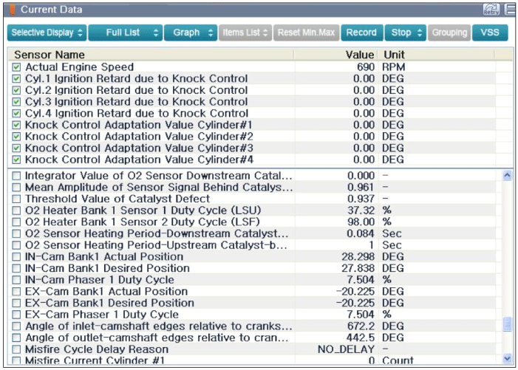Click the orange Current Data title icon
This screenshot has width=518, height=370.
pos(13,10)
